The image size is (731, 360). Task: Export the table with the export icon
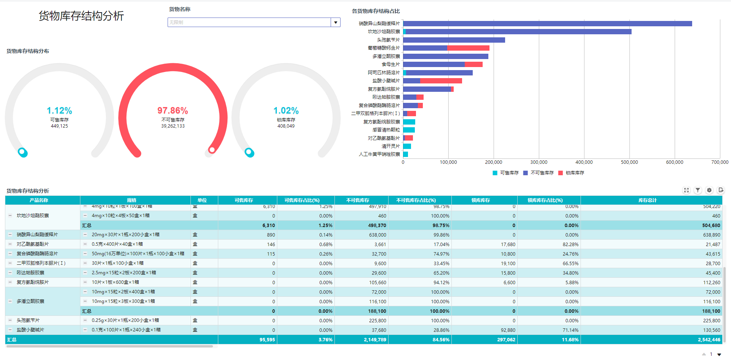coord(721,190)
